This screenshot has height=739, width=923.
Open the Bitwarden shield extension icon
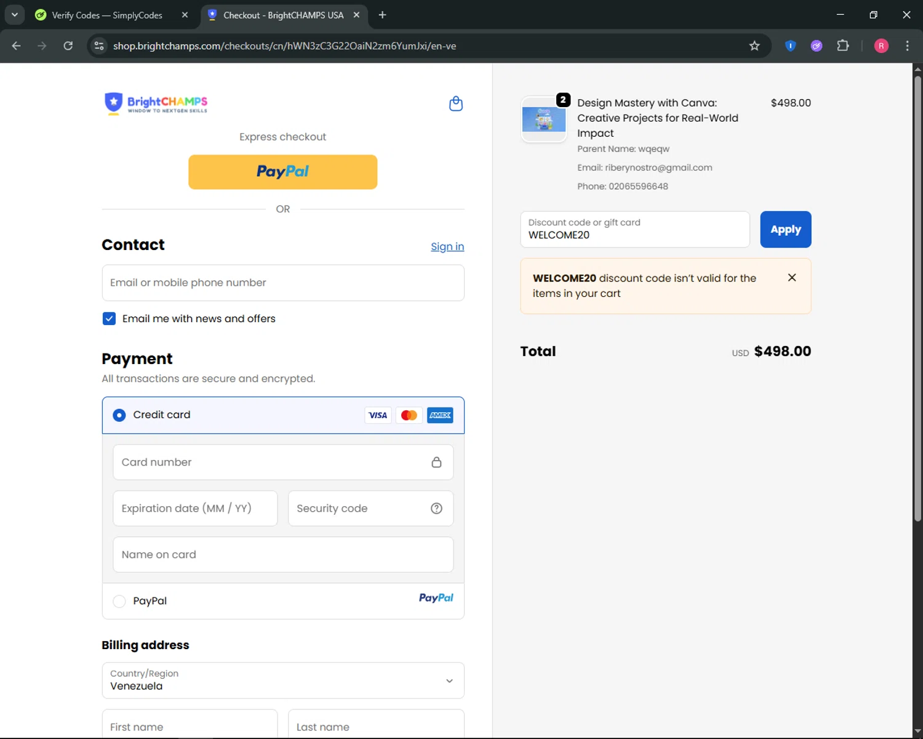(x=791, y=46)
